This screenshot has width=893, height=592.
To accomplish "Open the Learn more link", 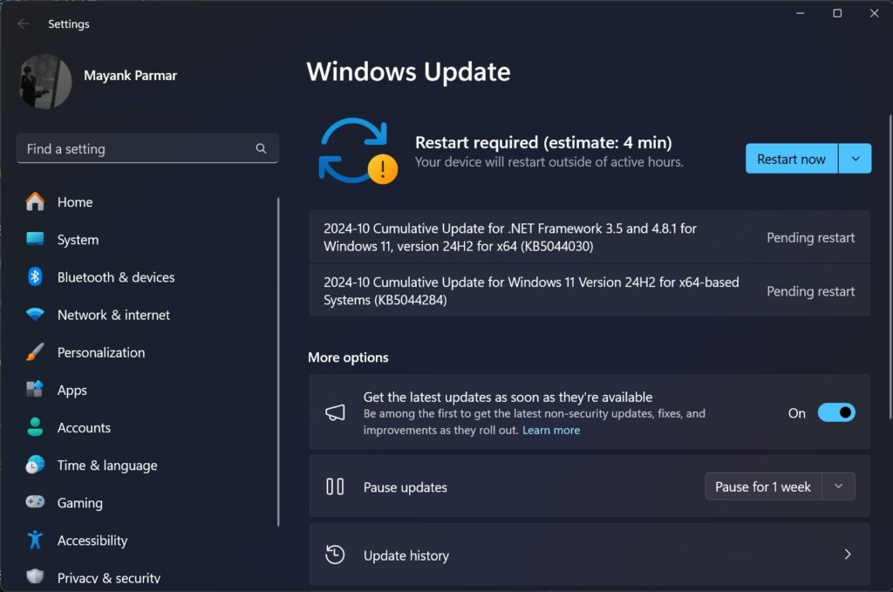I will [x=551, y=430].
